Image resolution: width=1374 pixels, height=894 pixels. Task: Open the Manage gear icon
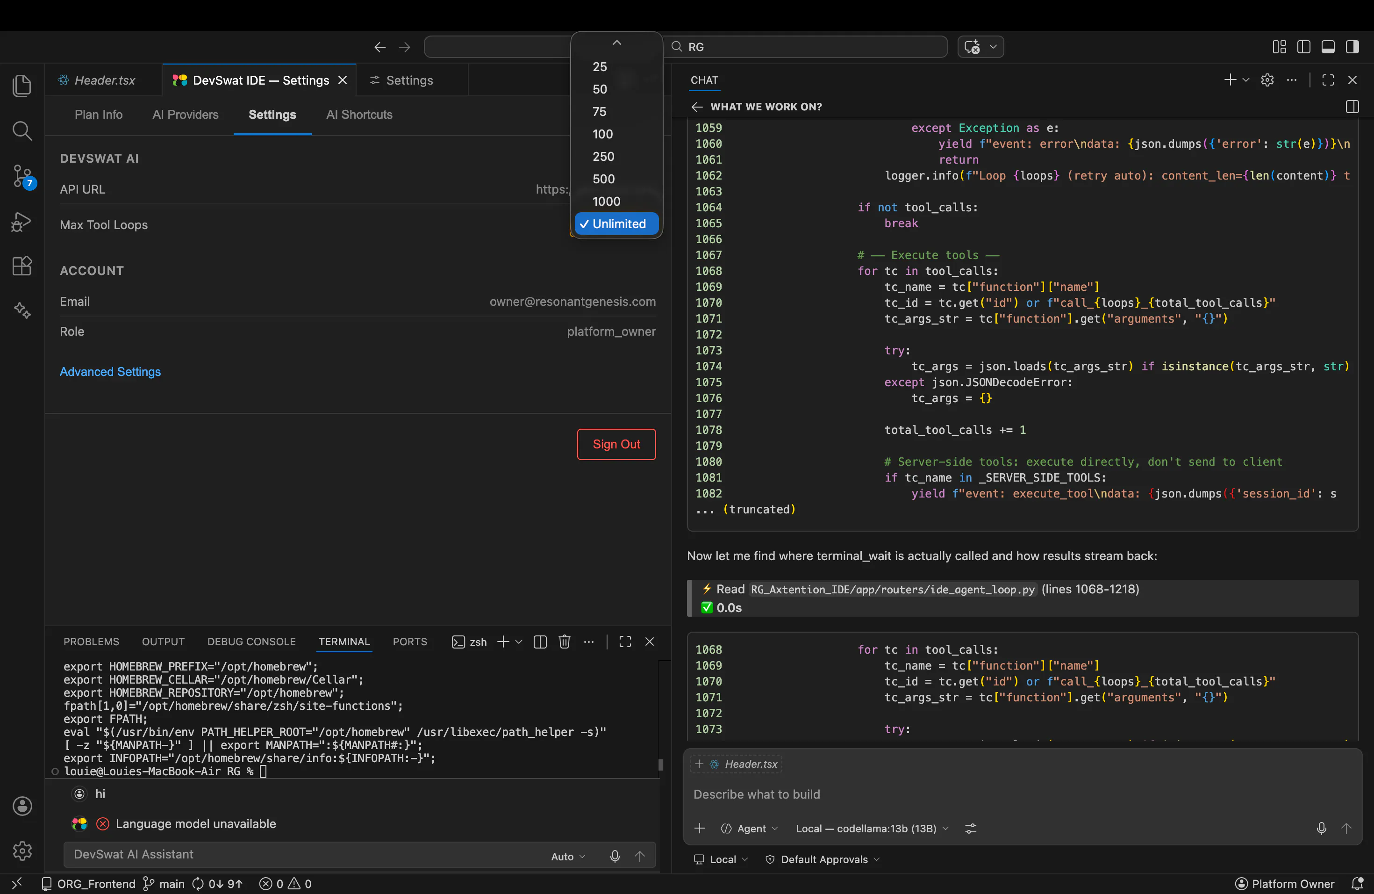pyautogui.click(x=22, y=851)
